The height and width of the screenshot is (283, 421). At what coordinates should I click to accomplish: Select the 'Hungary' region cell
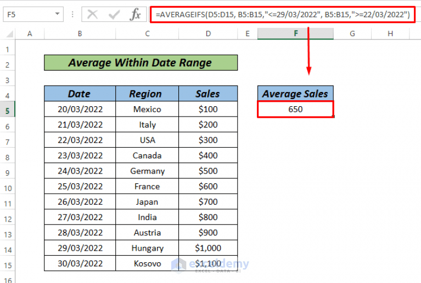tap(147, 248)
